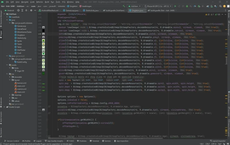Open the Terminal tool window
Viewport: 230px width, 145px height.
(94, 141)
